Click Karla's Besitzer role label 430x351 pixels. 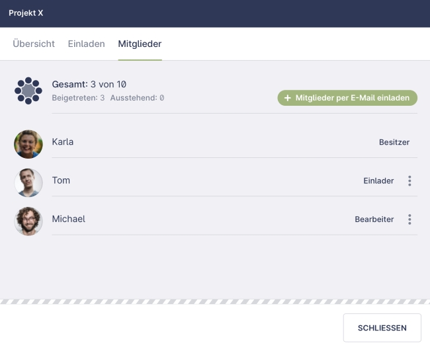click(394, 142)
